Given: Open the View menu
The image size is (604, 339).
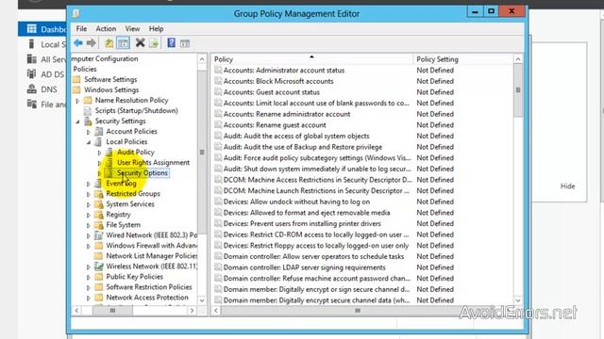Looking at the screenshot, I should tap(132, 29).
